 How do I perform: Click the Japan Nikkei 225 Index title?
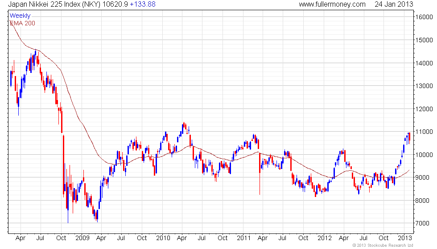[54, 4]
